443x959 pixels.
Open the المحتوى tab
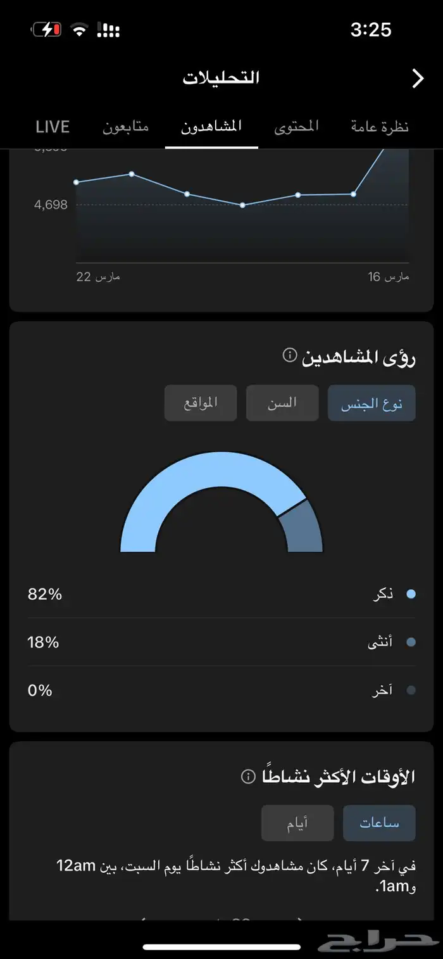pyautogui.click(x=296, y=127)
